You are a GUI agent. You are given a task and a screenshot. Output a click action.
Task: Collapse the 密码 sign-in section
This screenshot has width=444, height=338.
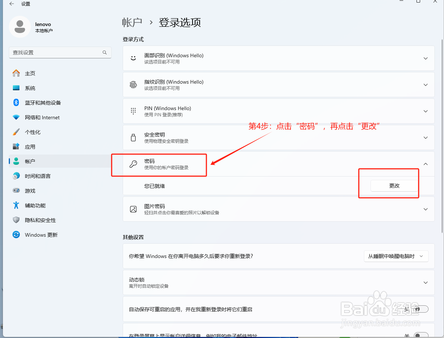425,164
